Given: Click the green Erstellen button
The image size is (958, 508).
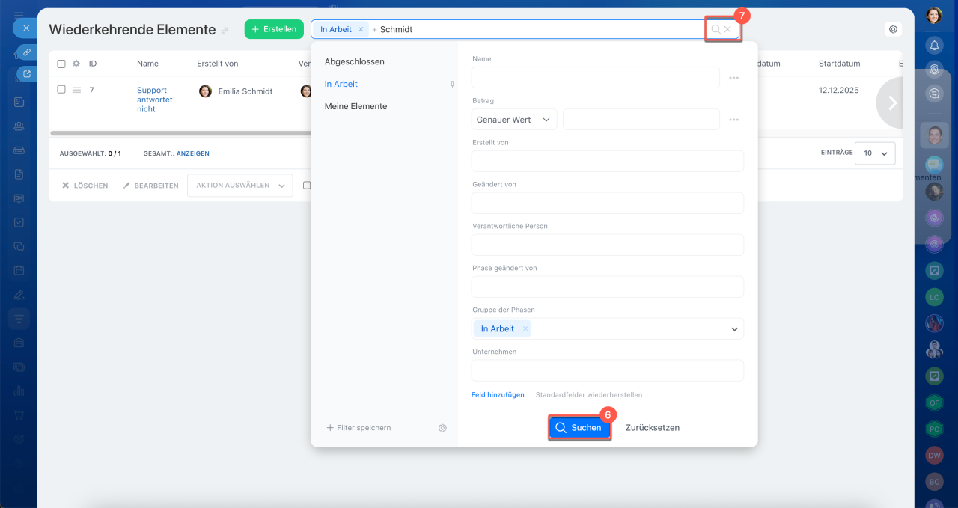Looking at the screenshot, I should [274, 29].
